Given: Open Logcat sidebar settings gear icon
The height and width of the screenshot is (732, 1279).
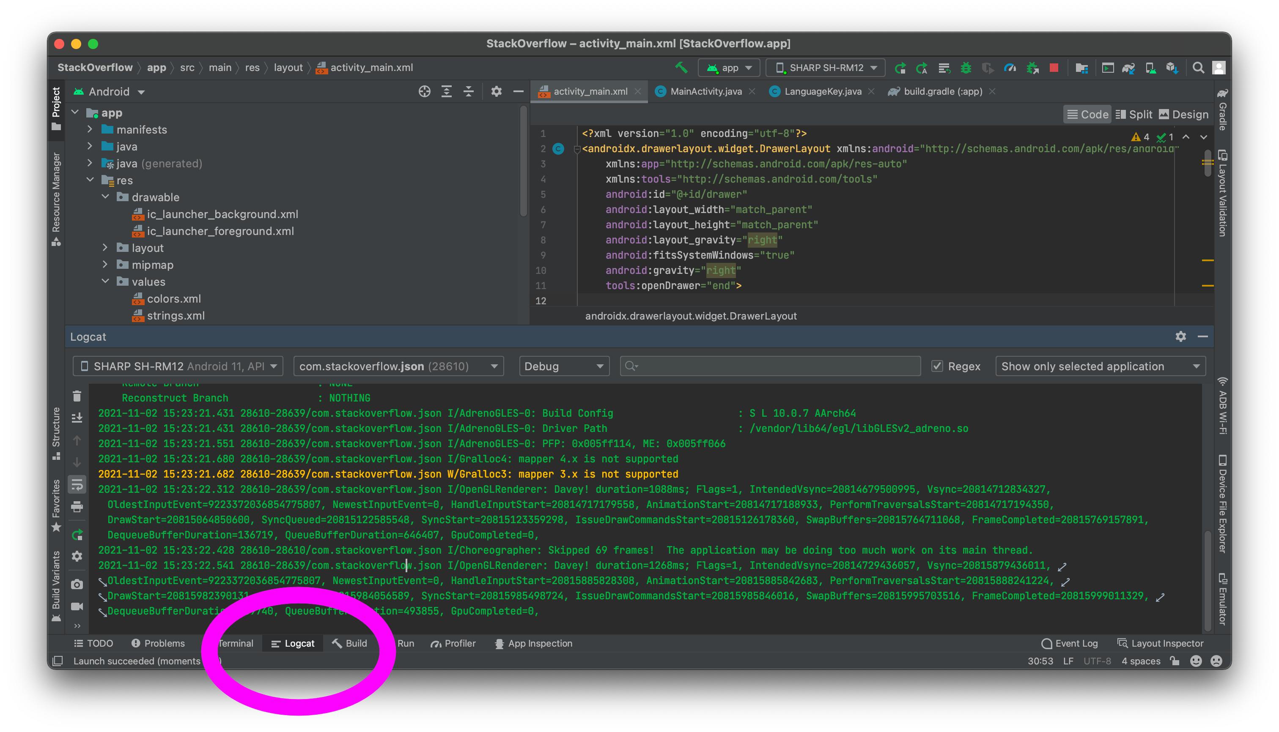Looking at the screenshot, I should (x=77, y=557).
